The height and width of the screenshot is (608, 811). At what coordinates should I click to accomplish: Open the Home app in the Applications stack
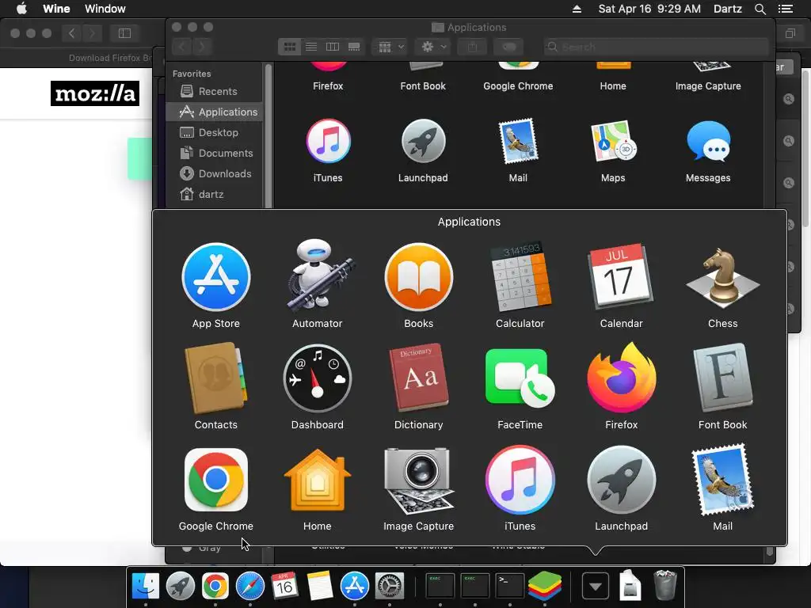coord(318,480)
